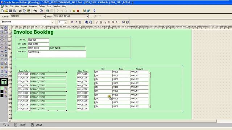232x130 pixels.
Task: Select the Text tool labeled A
Action: [2, 52]
